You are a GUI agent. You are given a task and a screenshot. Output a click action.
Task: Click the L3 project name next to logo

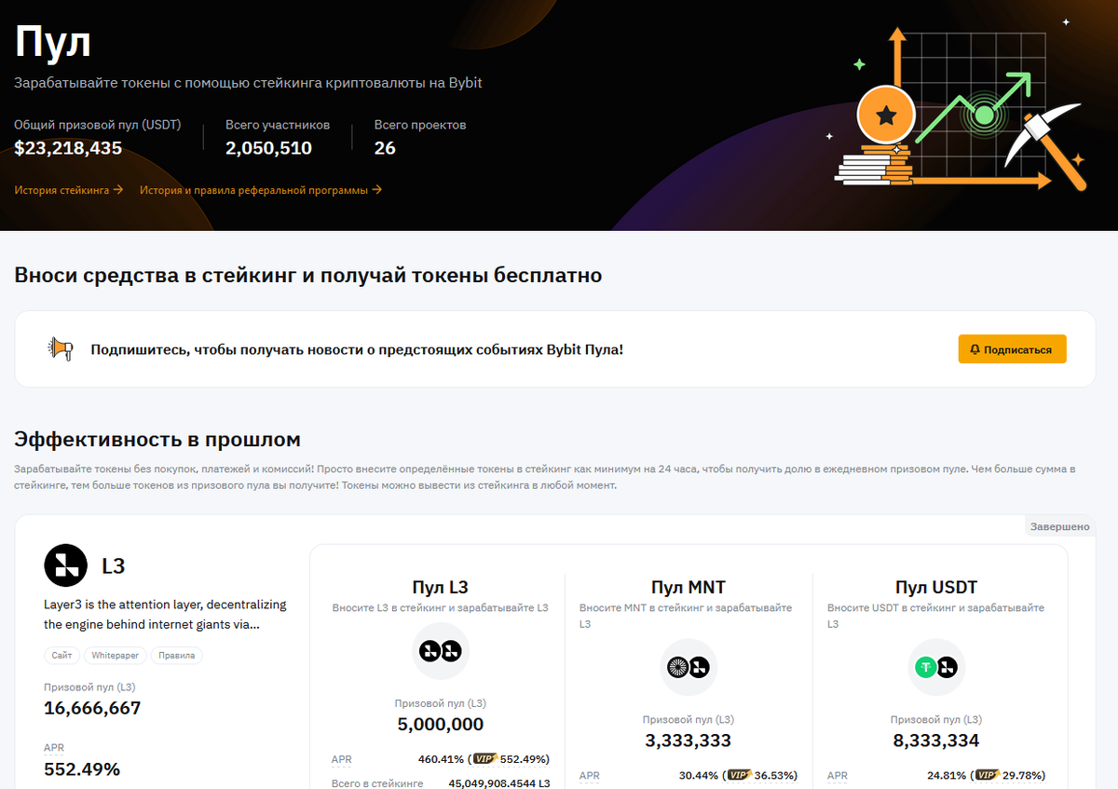113,565
